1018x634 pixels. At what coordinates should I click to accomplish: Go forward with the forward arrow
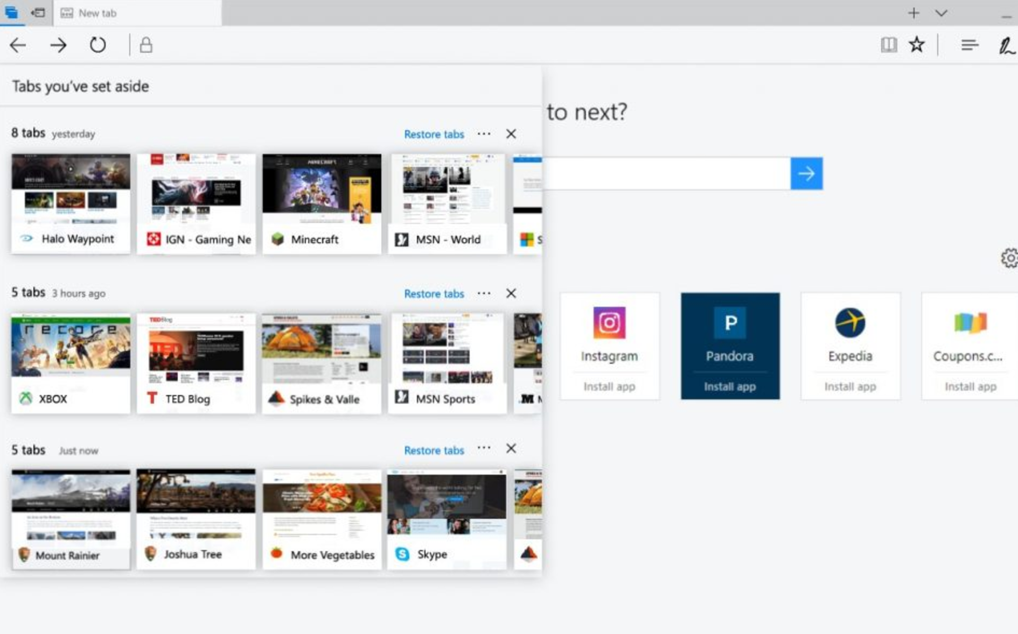(58, 45)
